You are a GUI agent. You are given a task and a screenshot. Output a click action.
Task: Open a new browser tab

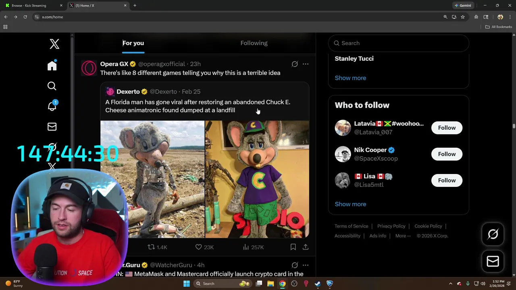pyautogui.click(x=135, y=6)
